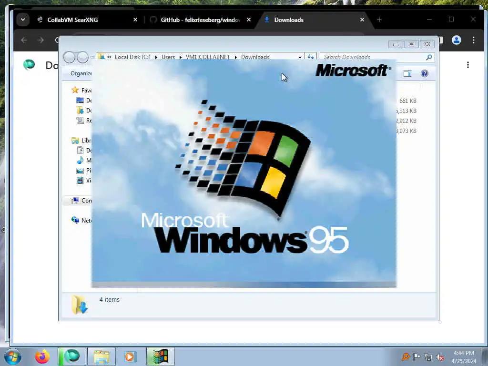
Task: Select Libraries in navigation pane
Action: coord(81,141)
